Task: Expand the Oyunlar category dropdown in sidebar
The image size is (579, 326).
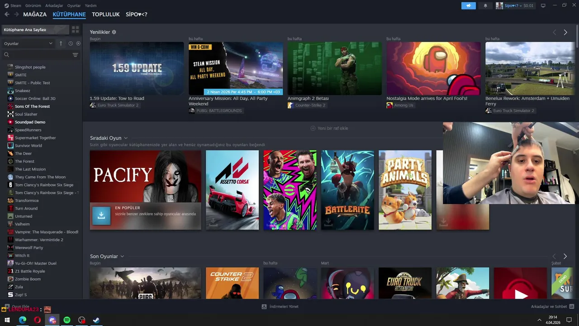Action: click(x=28, y=43)
